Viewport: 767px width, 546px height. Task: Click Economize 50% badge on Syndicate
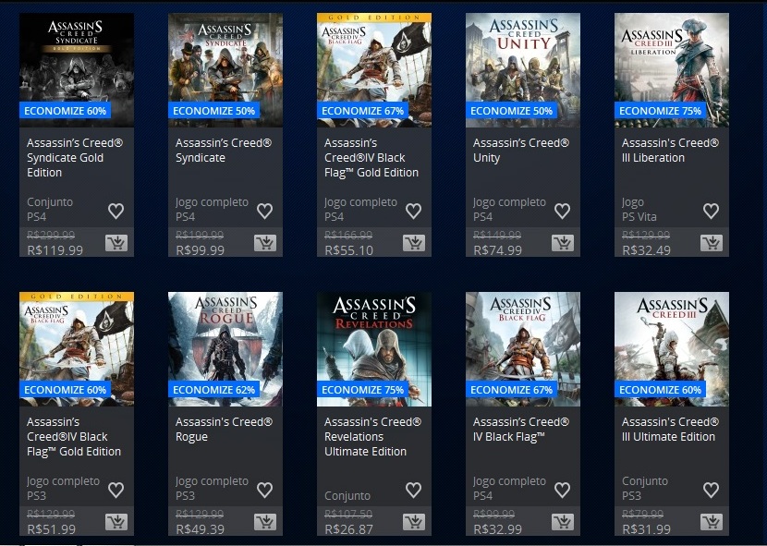[213, 111]
